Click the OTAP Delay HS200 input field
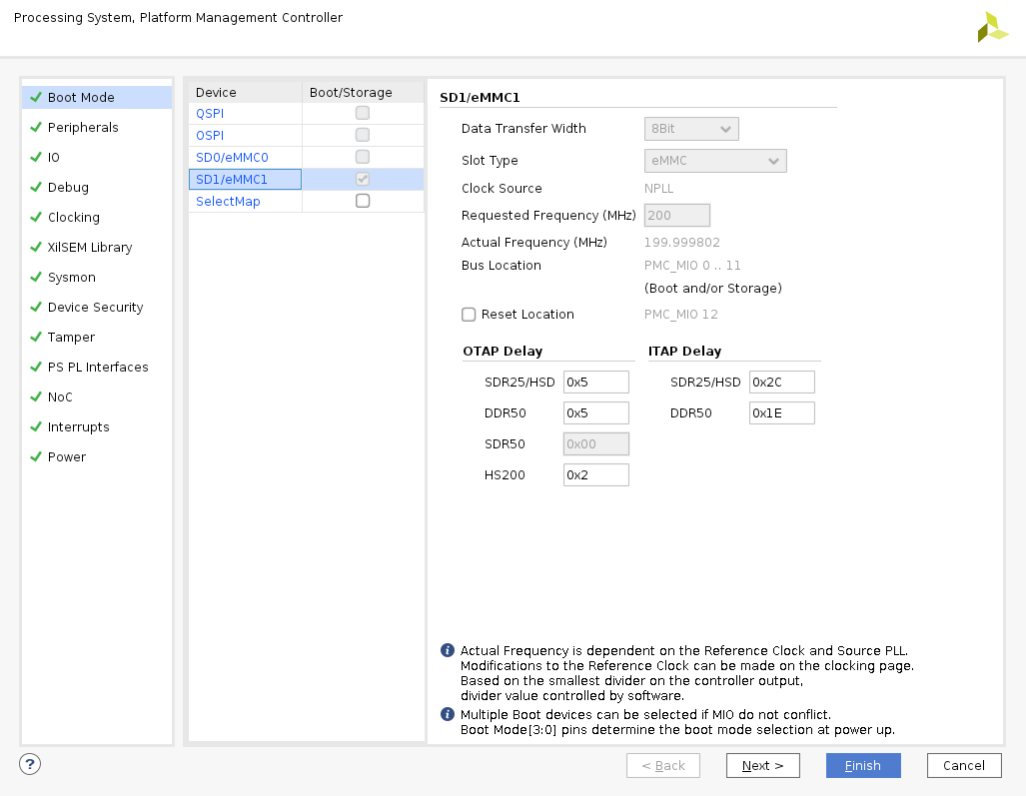The image size is (1026, 796). [595, 475]
